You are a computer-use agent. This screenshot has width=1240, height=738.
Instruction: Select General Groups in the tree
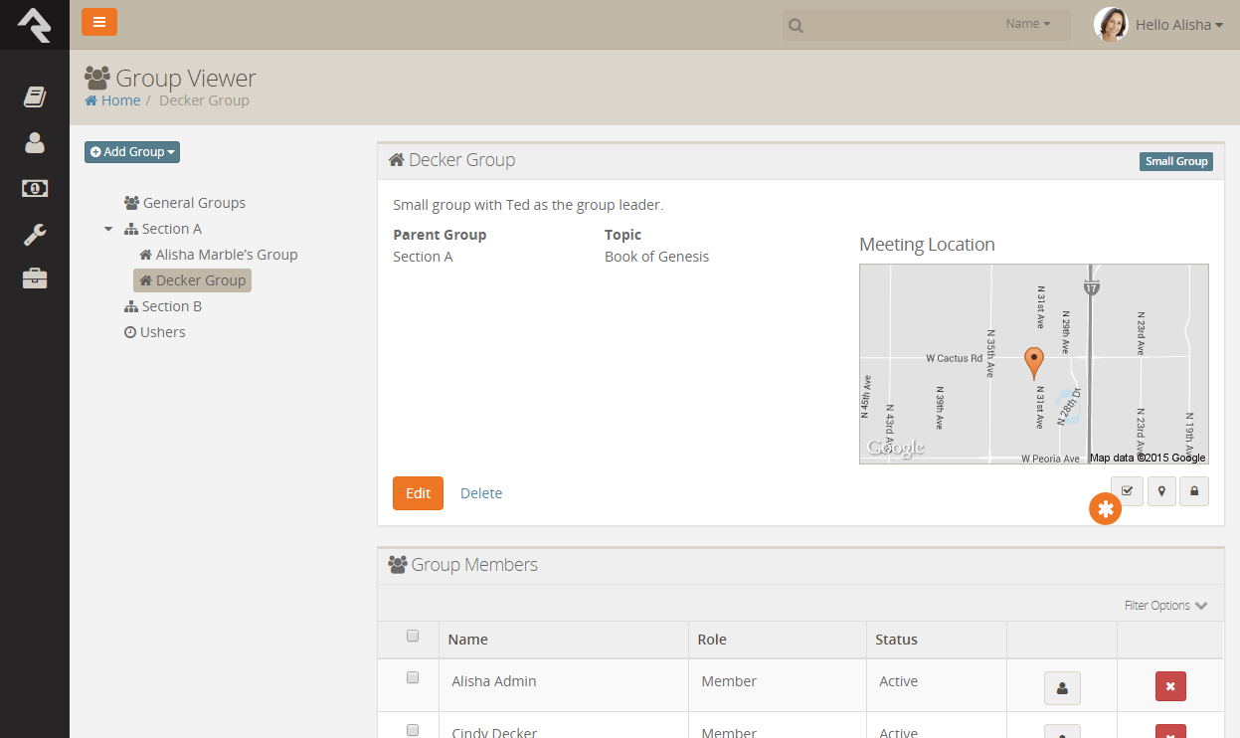pyautogui.click(x=185, y=203)
